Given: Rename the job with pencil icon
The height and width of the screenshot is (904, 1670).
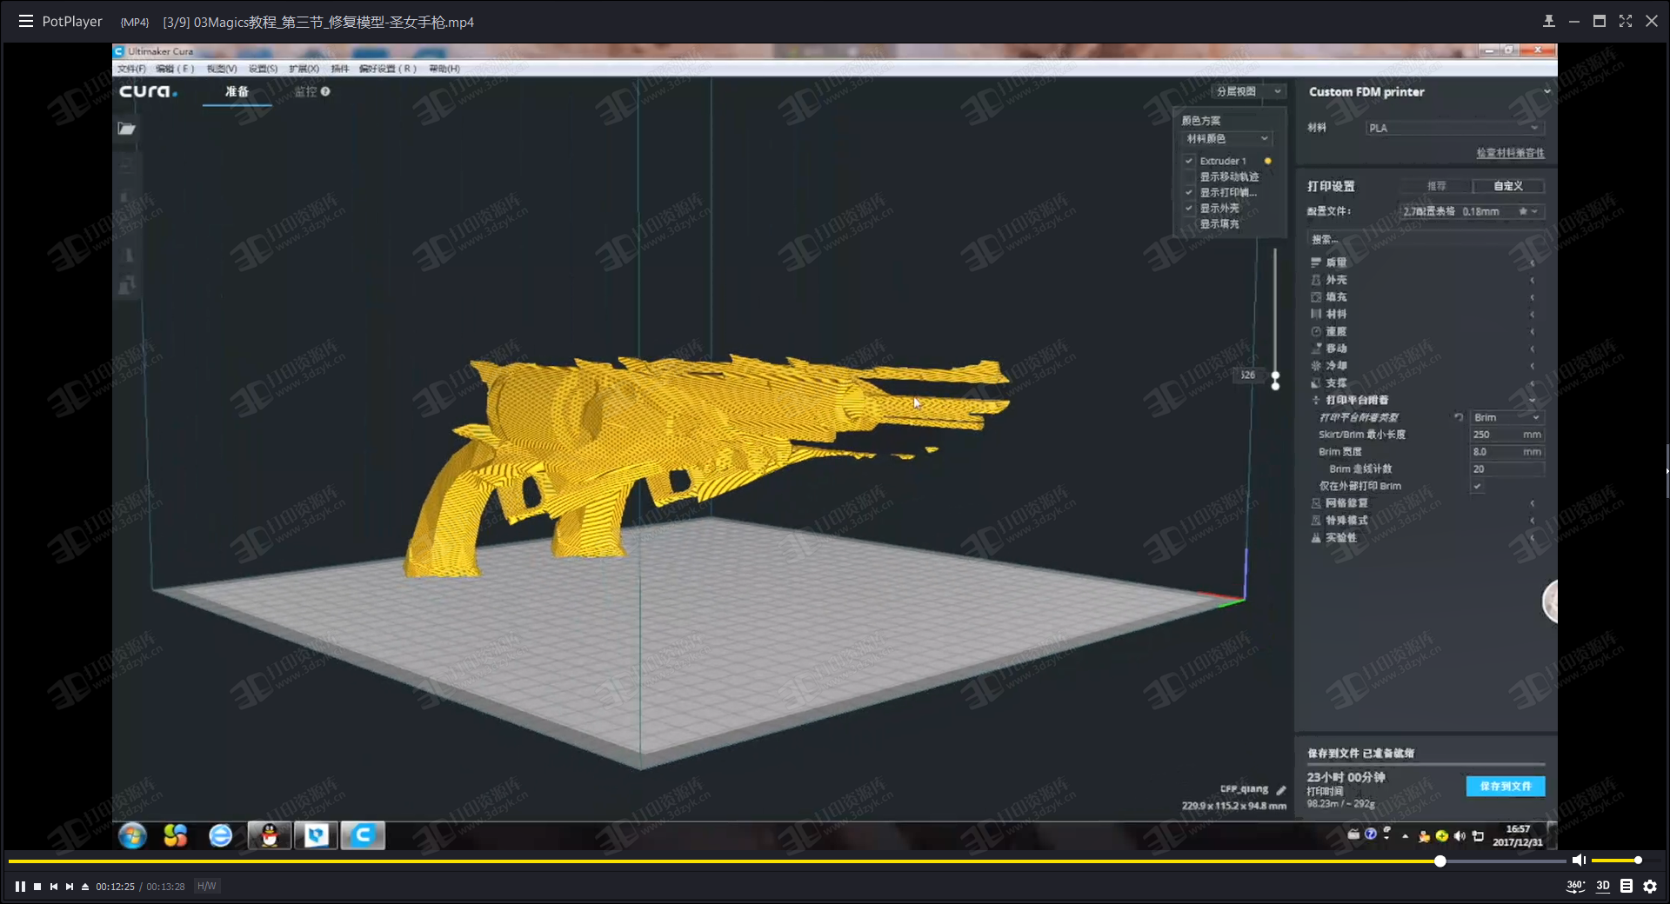Looking at the screenshot, I should point(1281,790).
